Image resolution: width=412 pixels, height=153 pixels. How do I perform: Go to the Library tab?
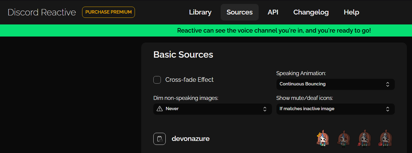(x=200, y=12)
